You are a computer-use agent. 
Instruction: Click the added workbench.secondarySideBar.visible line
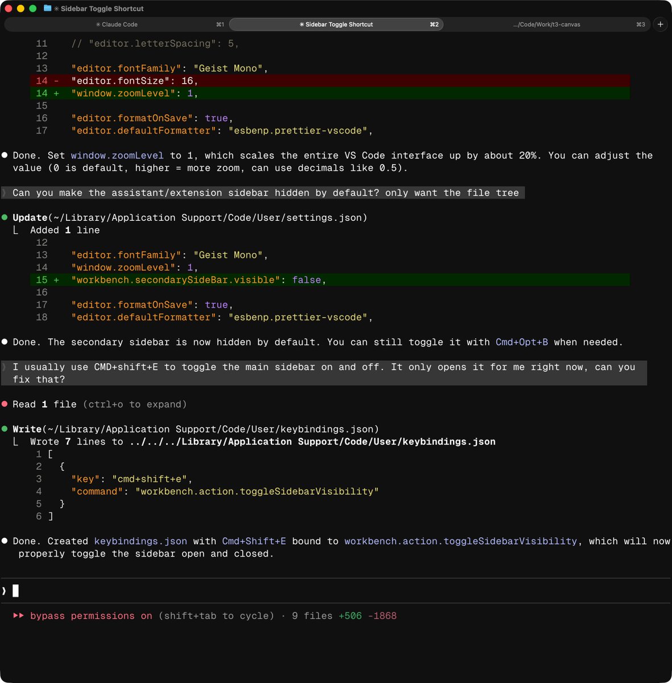330,280
